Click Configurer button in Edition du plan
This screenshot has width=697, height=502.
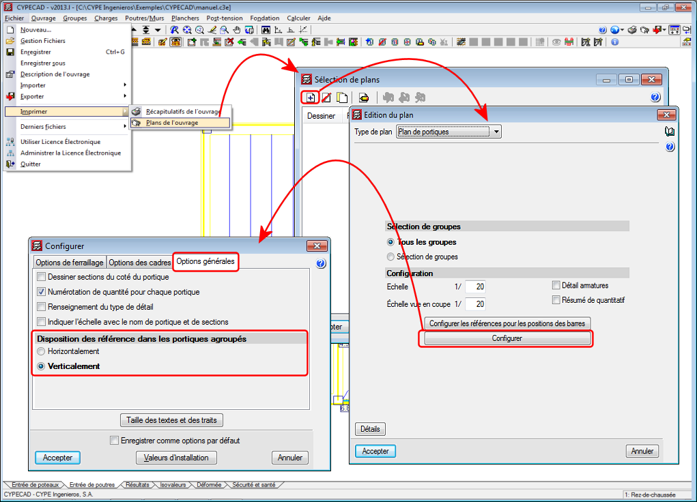tap(507, 338)
